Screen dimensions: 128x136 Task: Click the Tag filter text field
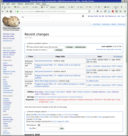pyautogui.click(x=48, y=128)
